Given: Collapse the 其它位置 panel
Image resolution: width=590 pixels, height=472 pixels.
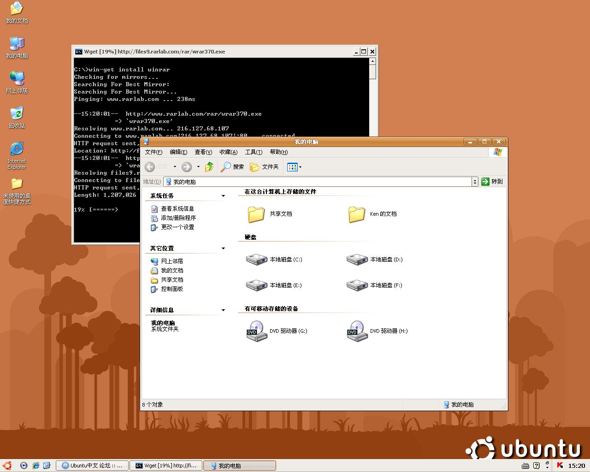Looking at the screenshot, I should [x=223, y=248].
